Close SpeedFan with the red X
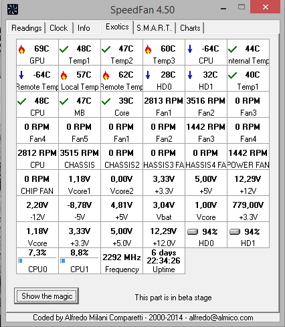This screenshot has height=327, width=285. pos(265,7)
